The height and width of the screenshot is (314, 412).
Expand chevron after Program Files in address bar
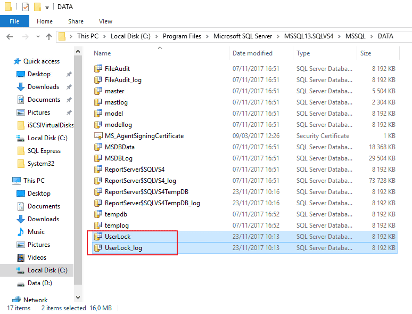[x=207, y=36]
